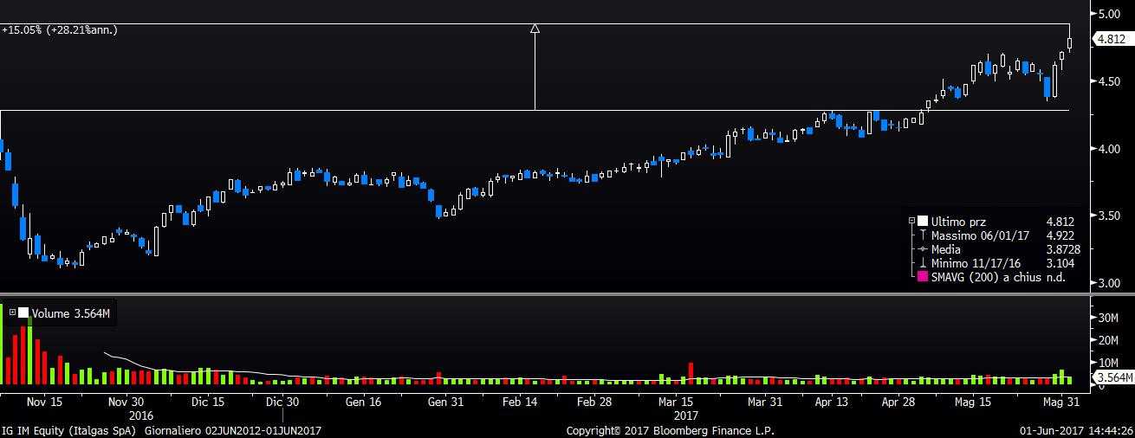
Task: Click the 01-Jun-2017 14:44:26 timestamp
Action: click(x=1076, y=430)
